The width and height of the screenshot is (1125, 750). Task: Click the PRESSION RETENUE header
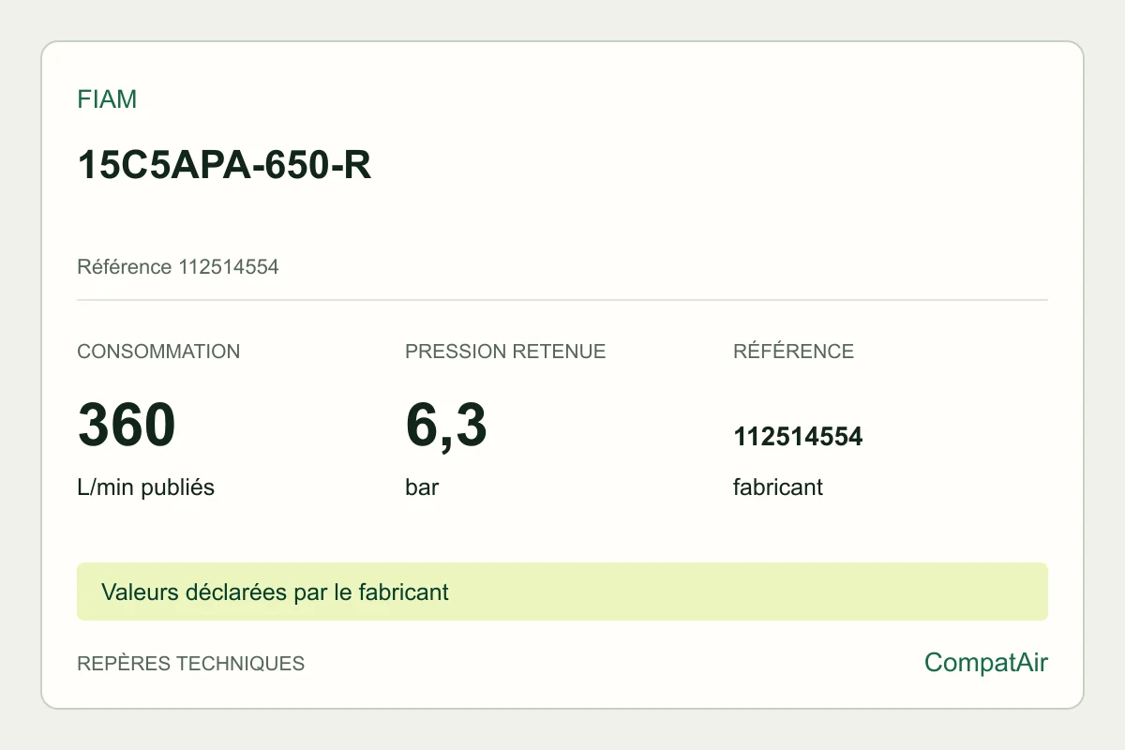(x=505, y=352)
